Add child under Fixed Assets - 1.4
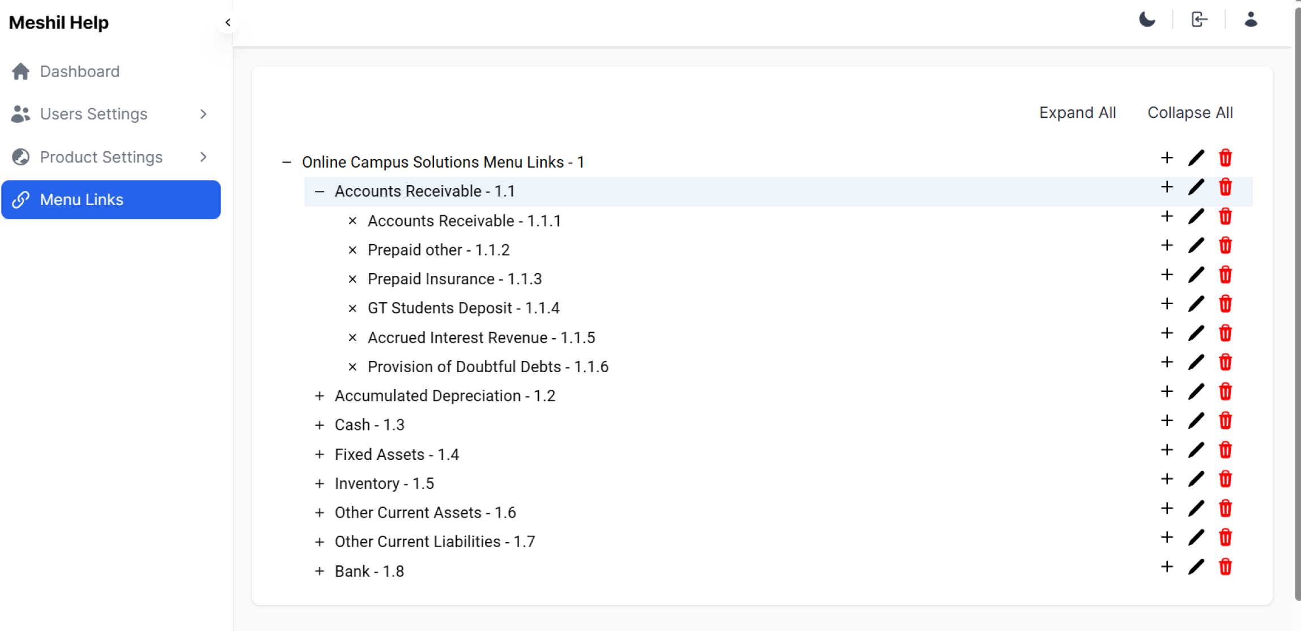This screenshot has height=631, width=1301. [x=1167, y=450]
